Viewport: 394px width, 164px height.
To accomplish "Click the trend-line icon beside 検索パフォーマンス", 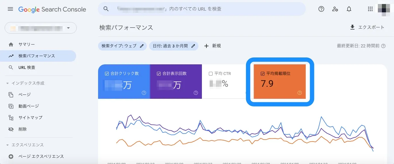I will pyautogui.click(x=11, y=56).
